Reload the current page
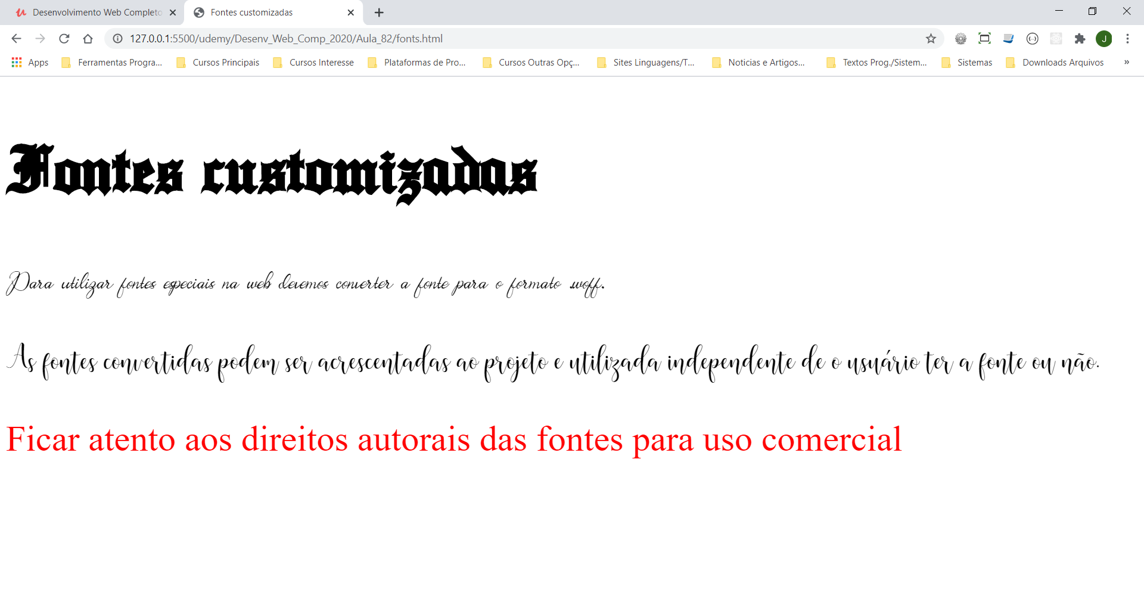Screen dimensions: 1144x614 point(64,39)
